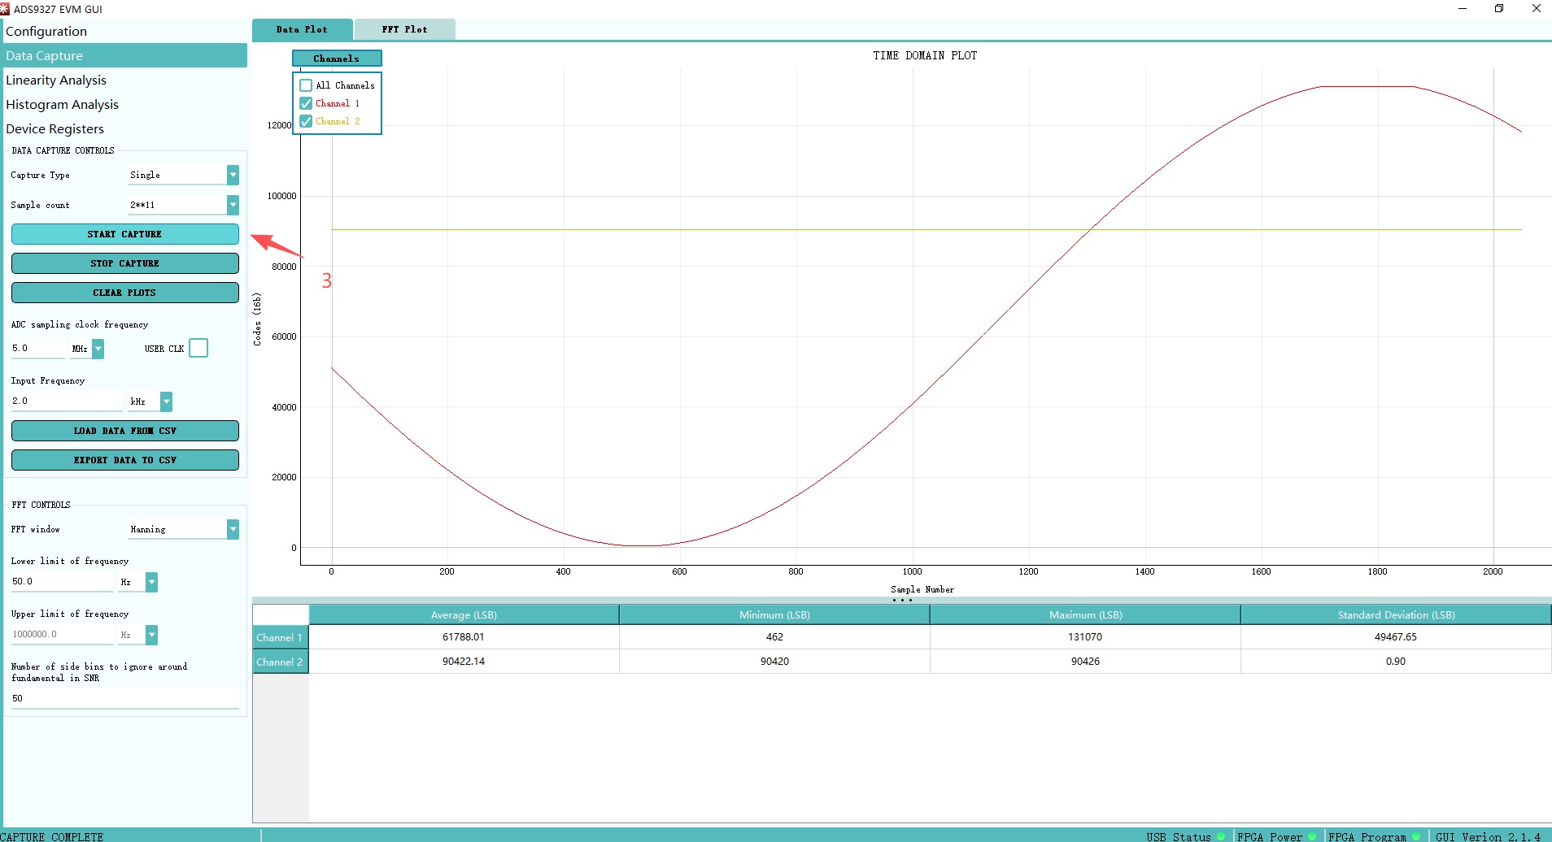Open the Device Registers page
This screenshot has height=842, width=1552.
55,128
